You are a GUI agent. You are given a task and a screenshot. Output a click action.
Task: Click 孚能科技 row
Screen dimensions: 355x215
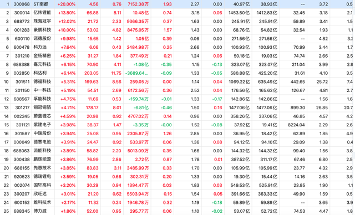point(177,99)
